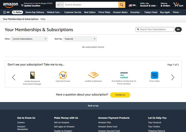Click the Audible Audiobooks icon
The height and width of the screenshot is (132, 186).
(93, 75)
